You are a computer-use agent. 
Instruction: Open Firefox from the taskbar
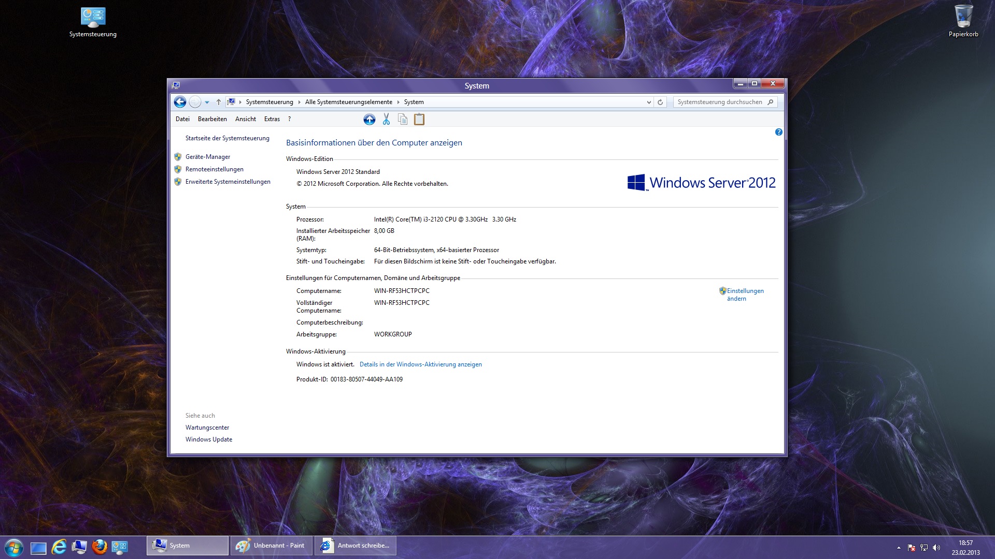pyautogui.click(x=99, y=547)
